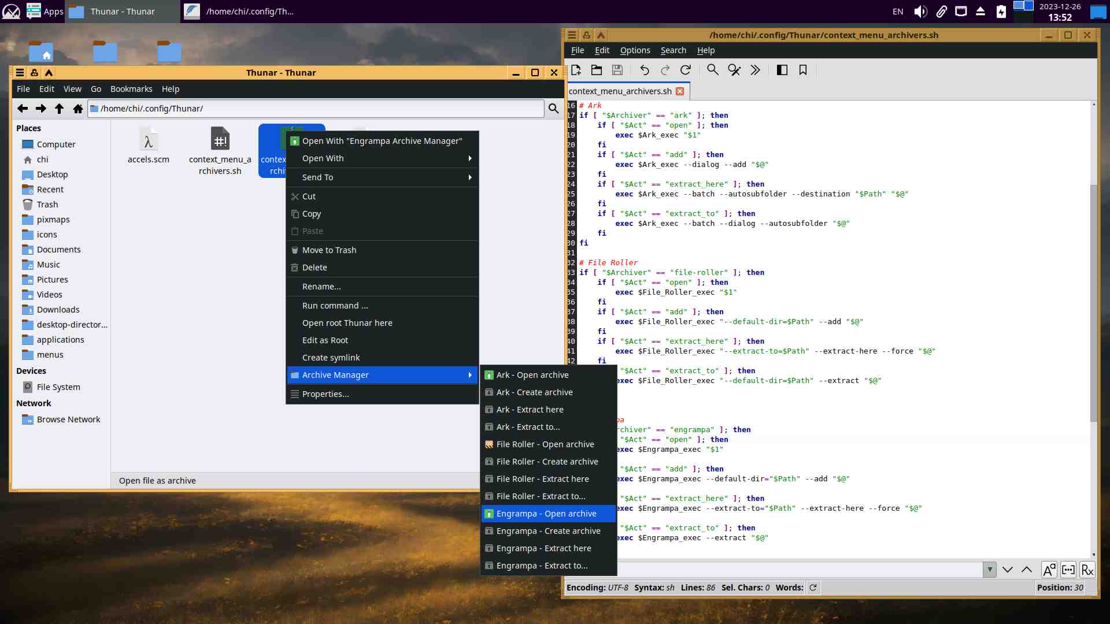Click the new document toolbar icon
The height and width of the screenshot is (624, 1110).
[576, 70]
